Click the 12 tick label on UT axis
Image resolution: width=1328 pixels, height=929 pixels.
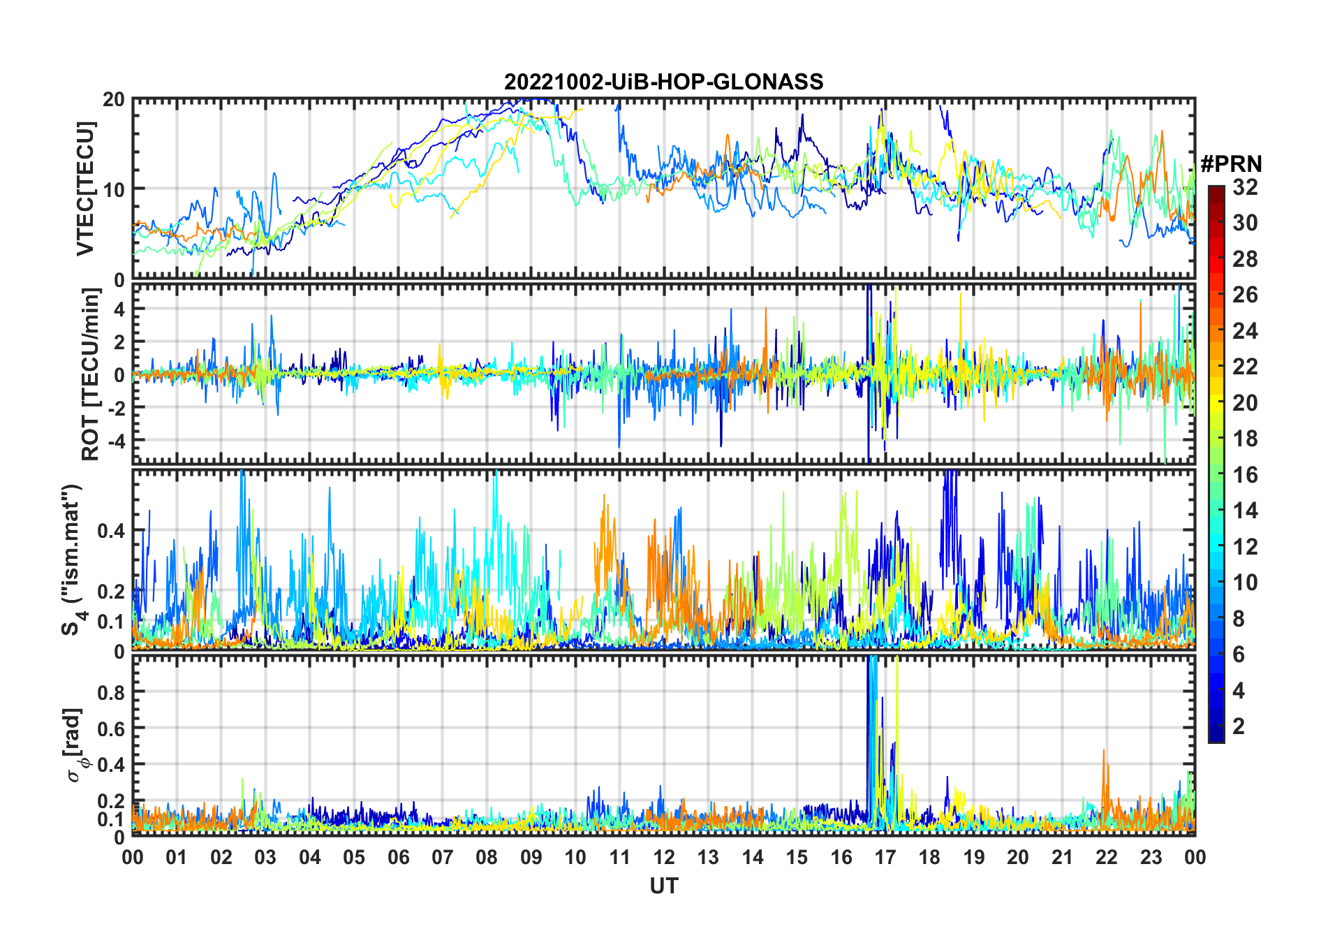click(x=663, y=857)
